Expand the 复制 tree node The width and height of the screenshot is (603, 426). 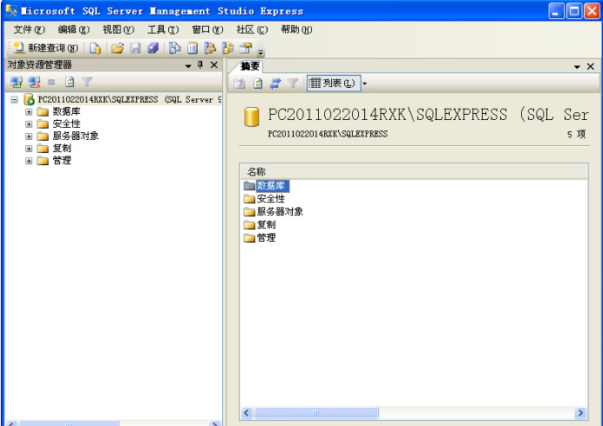[x=29, y=149]
